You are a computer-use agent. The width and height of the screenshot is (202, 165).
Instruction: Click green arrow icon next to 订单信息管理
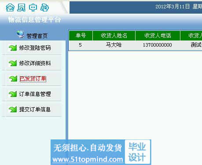tap(13, 94)
